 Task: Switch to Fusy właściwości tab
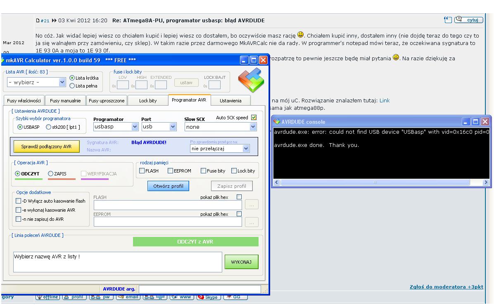pos(24,100)
